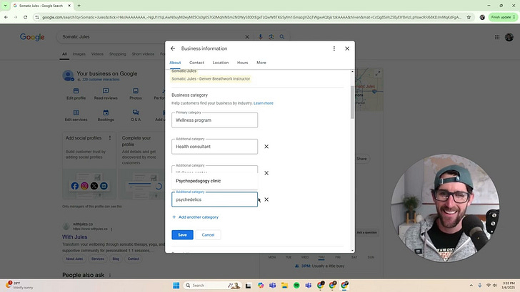
Task: Click the Learn more link
Action: (264, 103)
